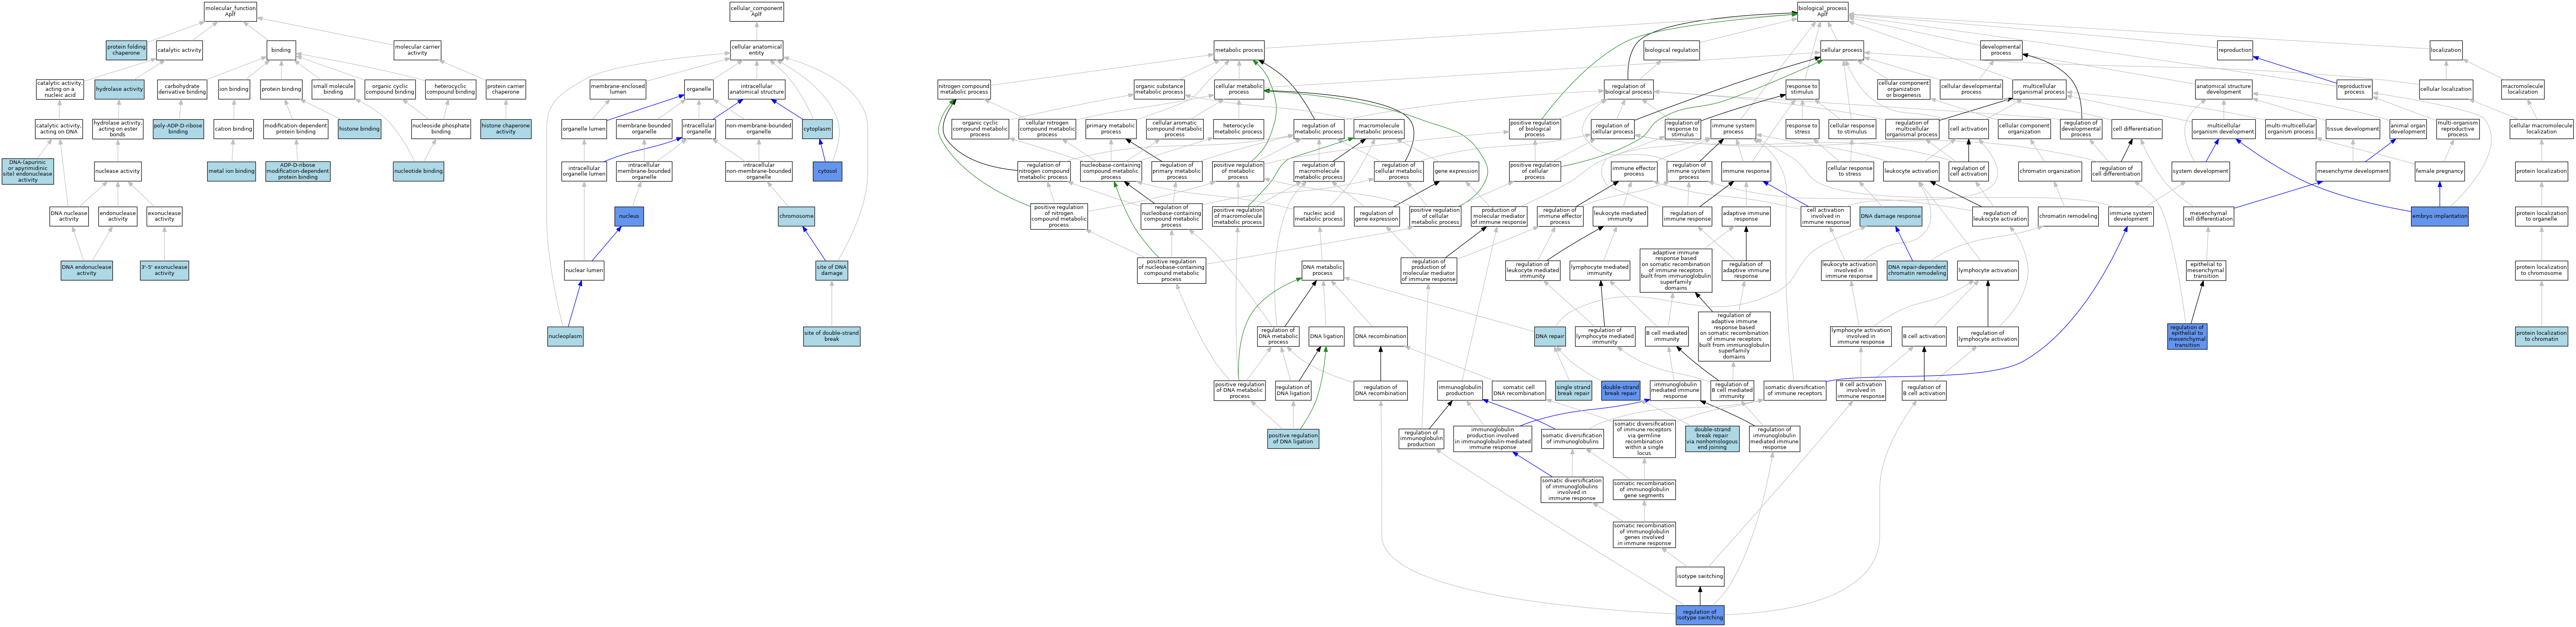2576x627 pixels.
Task: Select the 'cellular anatomical entity' node
Action: (x=756, y=49)
